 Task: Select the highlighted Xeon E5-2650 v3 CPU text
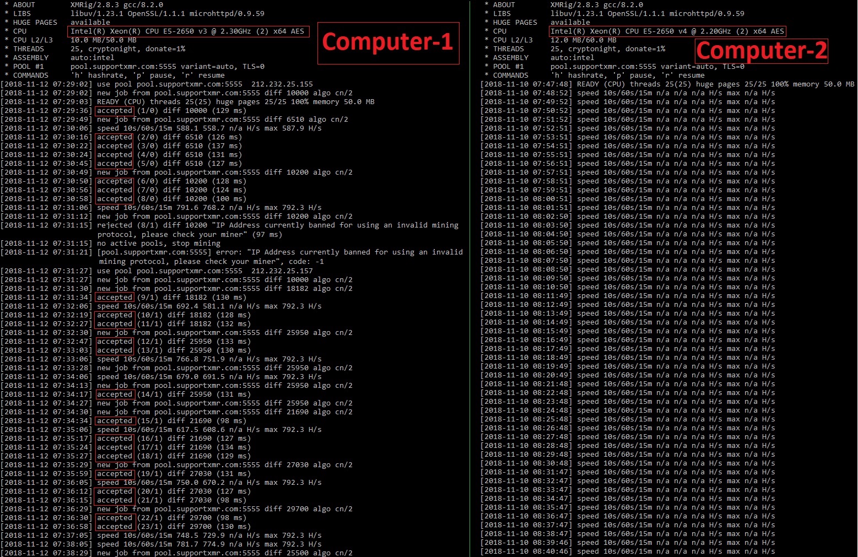click(x=188, y=31)
